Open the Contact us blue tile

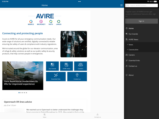77,76
